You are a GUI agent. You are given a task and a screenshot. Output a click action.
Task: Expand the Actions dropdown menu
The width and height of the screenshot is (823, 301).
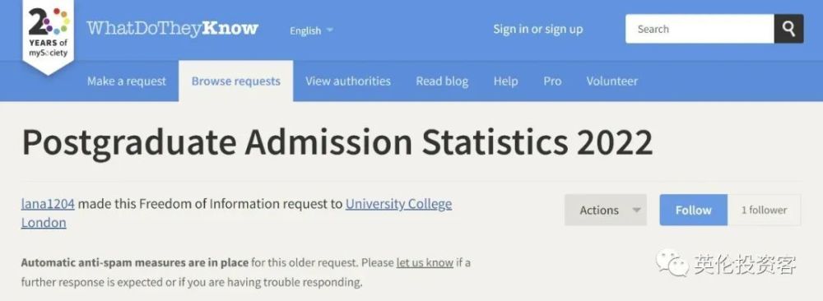click(x=606, y=210)
